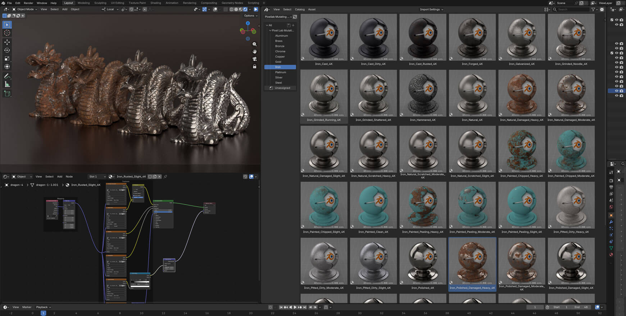Select the Transform tool

(7, 67)
